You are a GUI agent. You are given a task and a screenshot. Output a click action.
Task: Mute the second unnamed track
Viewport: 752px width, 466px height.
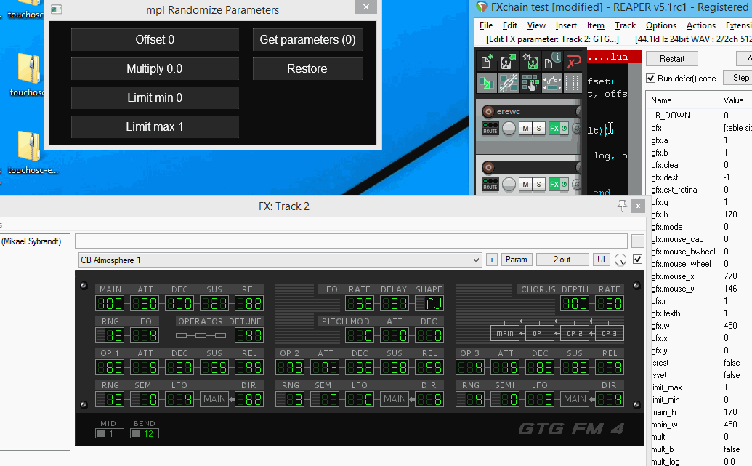pyautogui.click(x=525, y=184)
